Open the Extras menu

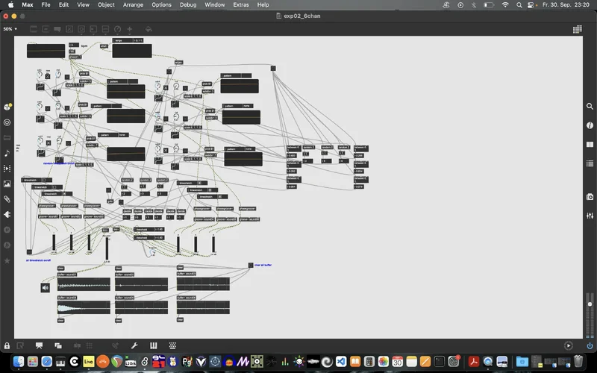coord(240,4)
